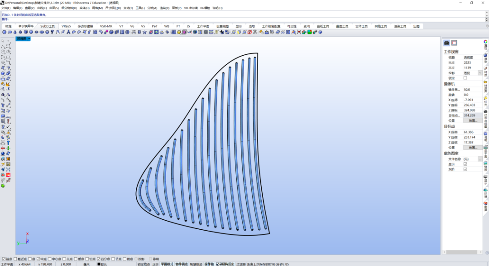Click the binoculars icon in toolbar

tap(134, 32)
